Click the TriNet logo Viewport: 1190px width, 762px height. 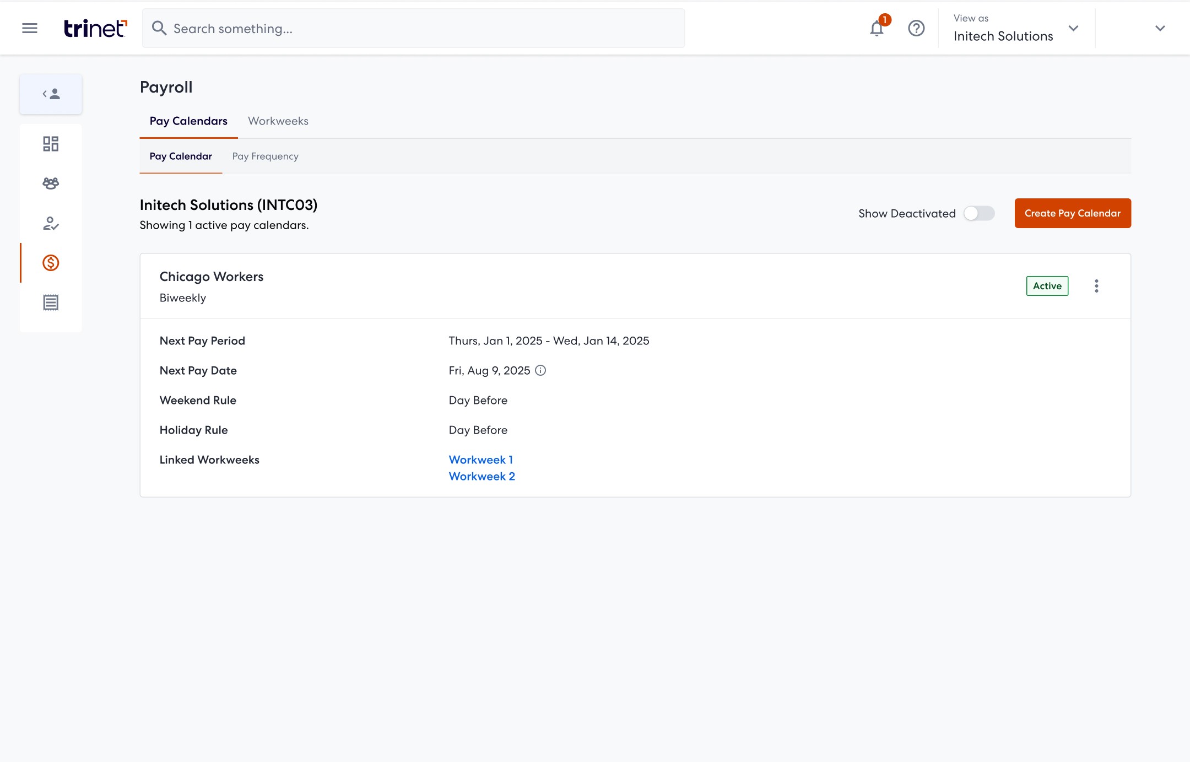(95, 28)
